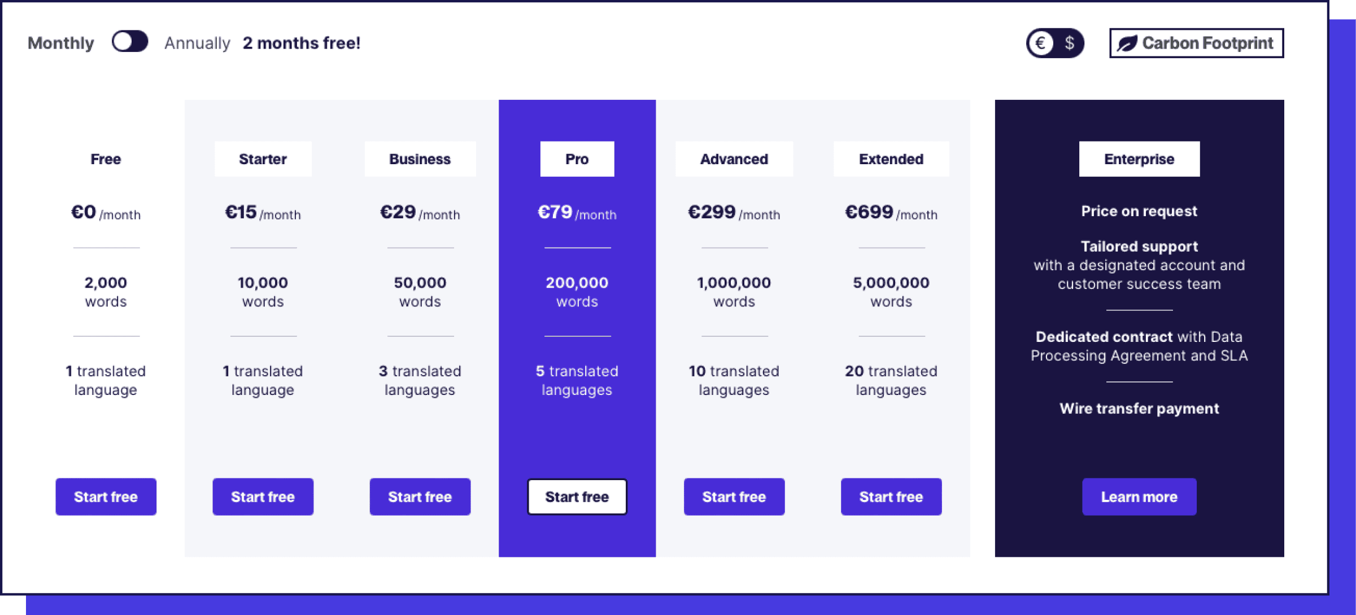Click the Annually billing label
1356x615 pixels.
197,43
